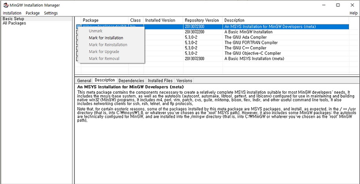Click version 5.3.0-2 of the Objective-C Compiler row

click(x=191, y=53)
